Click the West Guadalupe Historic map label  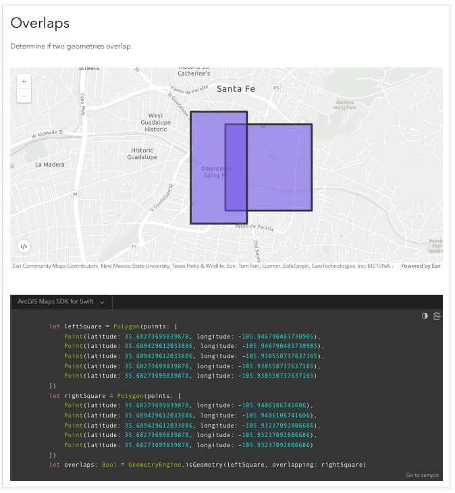155,122
